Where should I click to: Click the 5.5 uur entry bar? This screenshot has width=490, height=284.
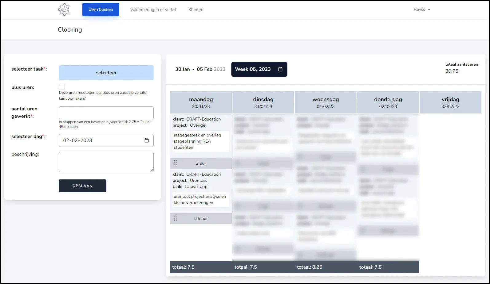pos(201,219)
